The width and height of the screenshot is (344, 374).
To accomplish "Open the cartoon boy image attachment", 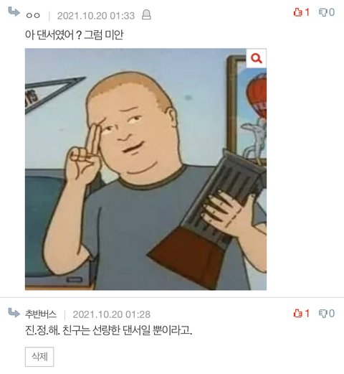I will click(x=145, y=169).
